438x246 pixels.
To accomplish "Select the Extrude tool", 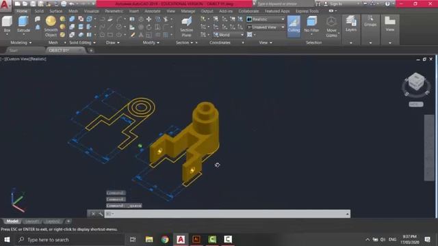I will pyautogui.click(x=23, y=25).
